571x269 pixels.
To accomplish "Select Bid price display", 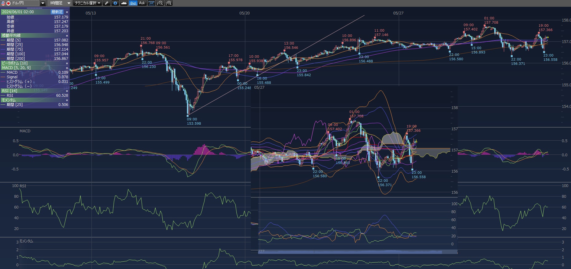I will point(133,3).
